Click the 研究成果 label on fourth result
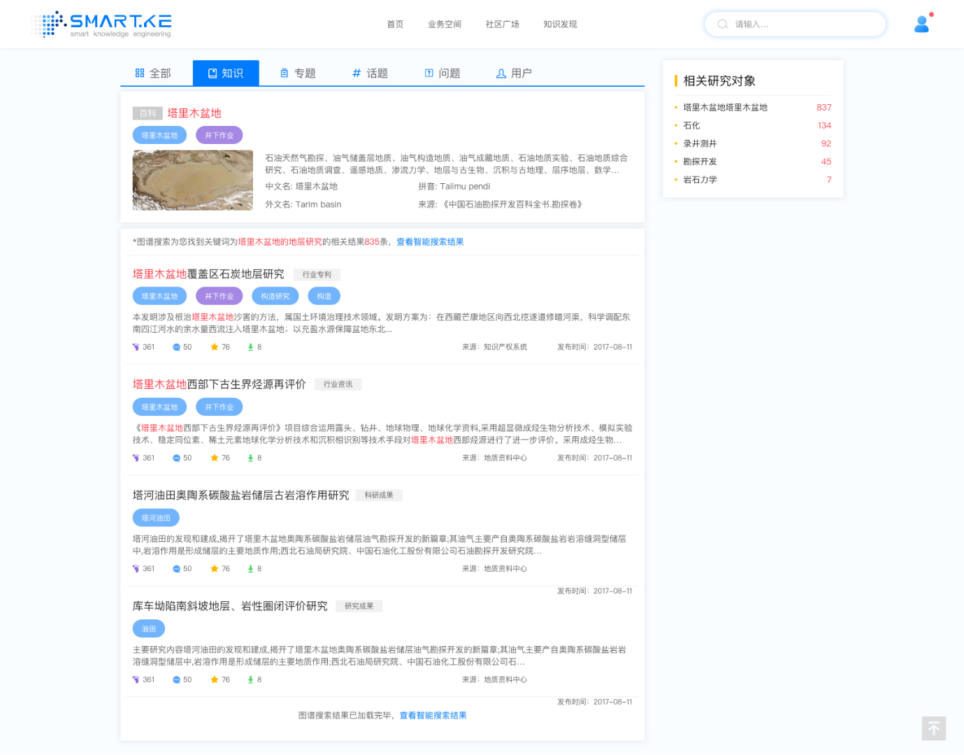Image resolution: width=964 pixels, height=755 pixels. pos(359,606)
